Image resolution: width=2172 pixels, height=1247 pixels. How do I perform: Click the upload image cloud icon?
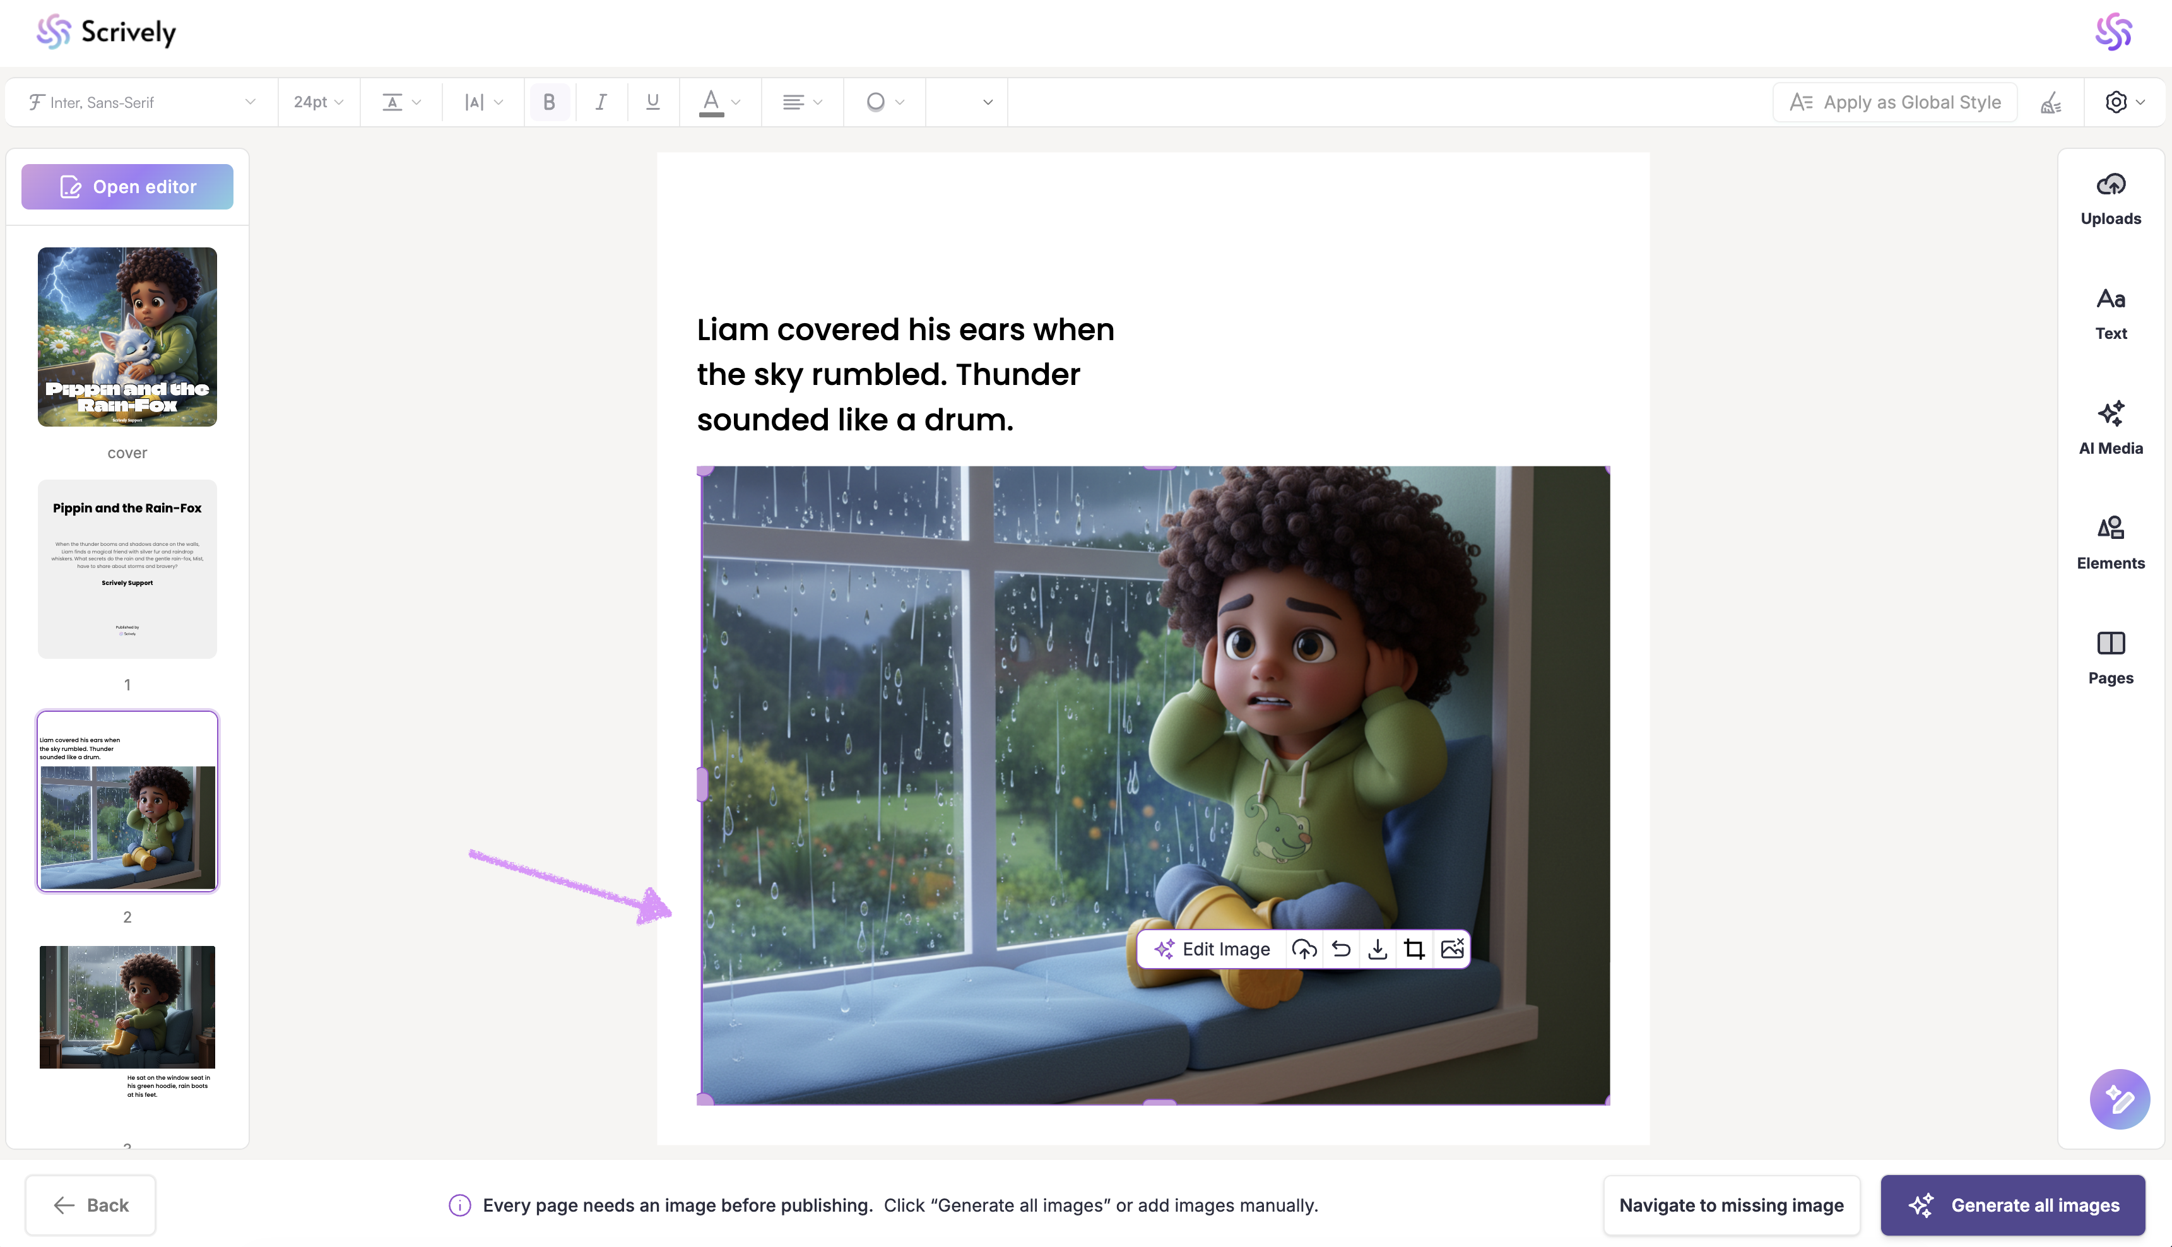tap(1304, 949)
